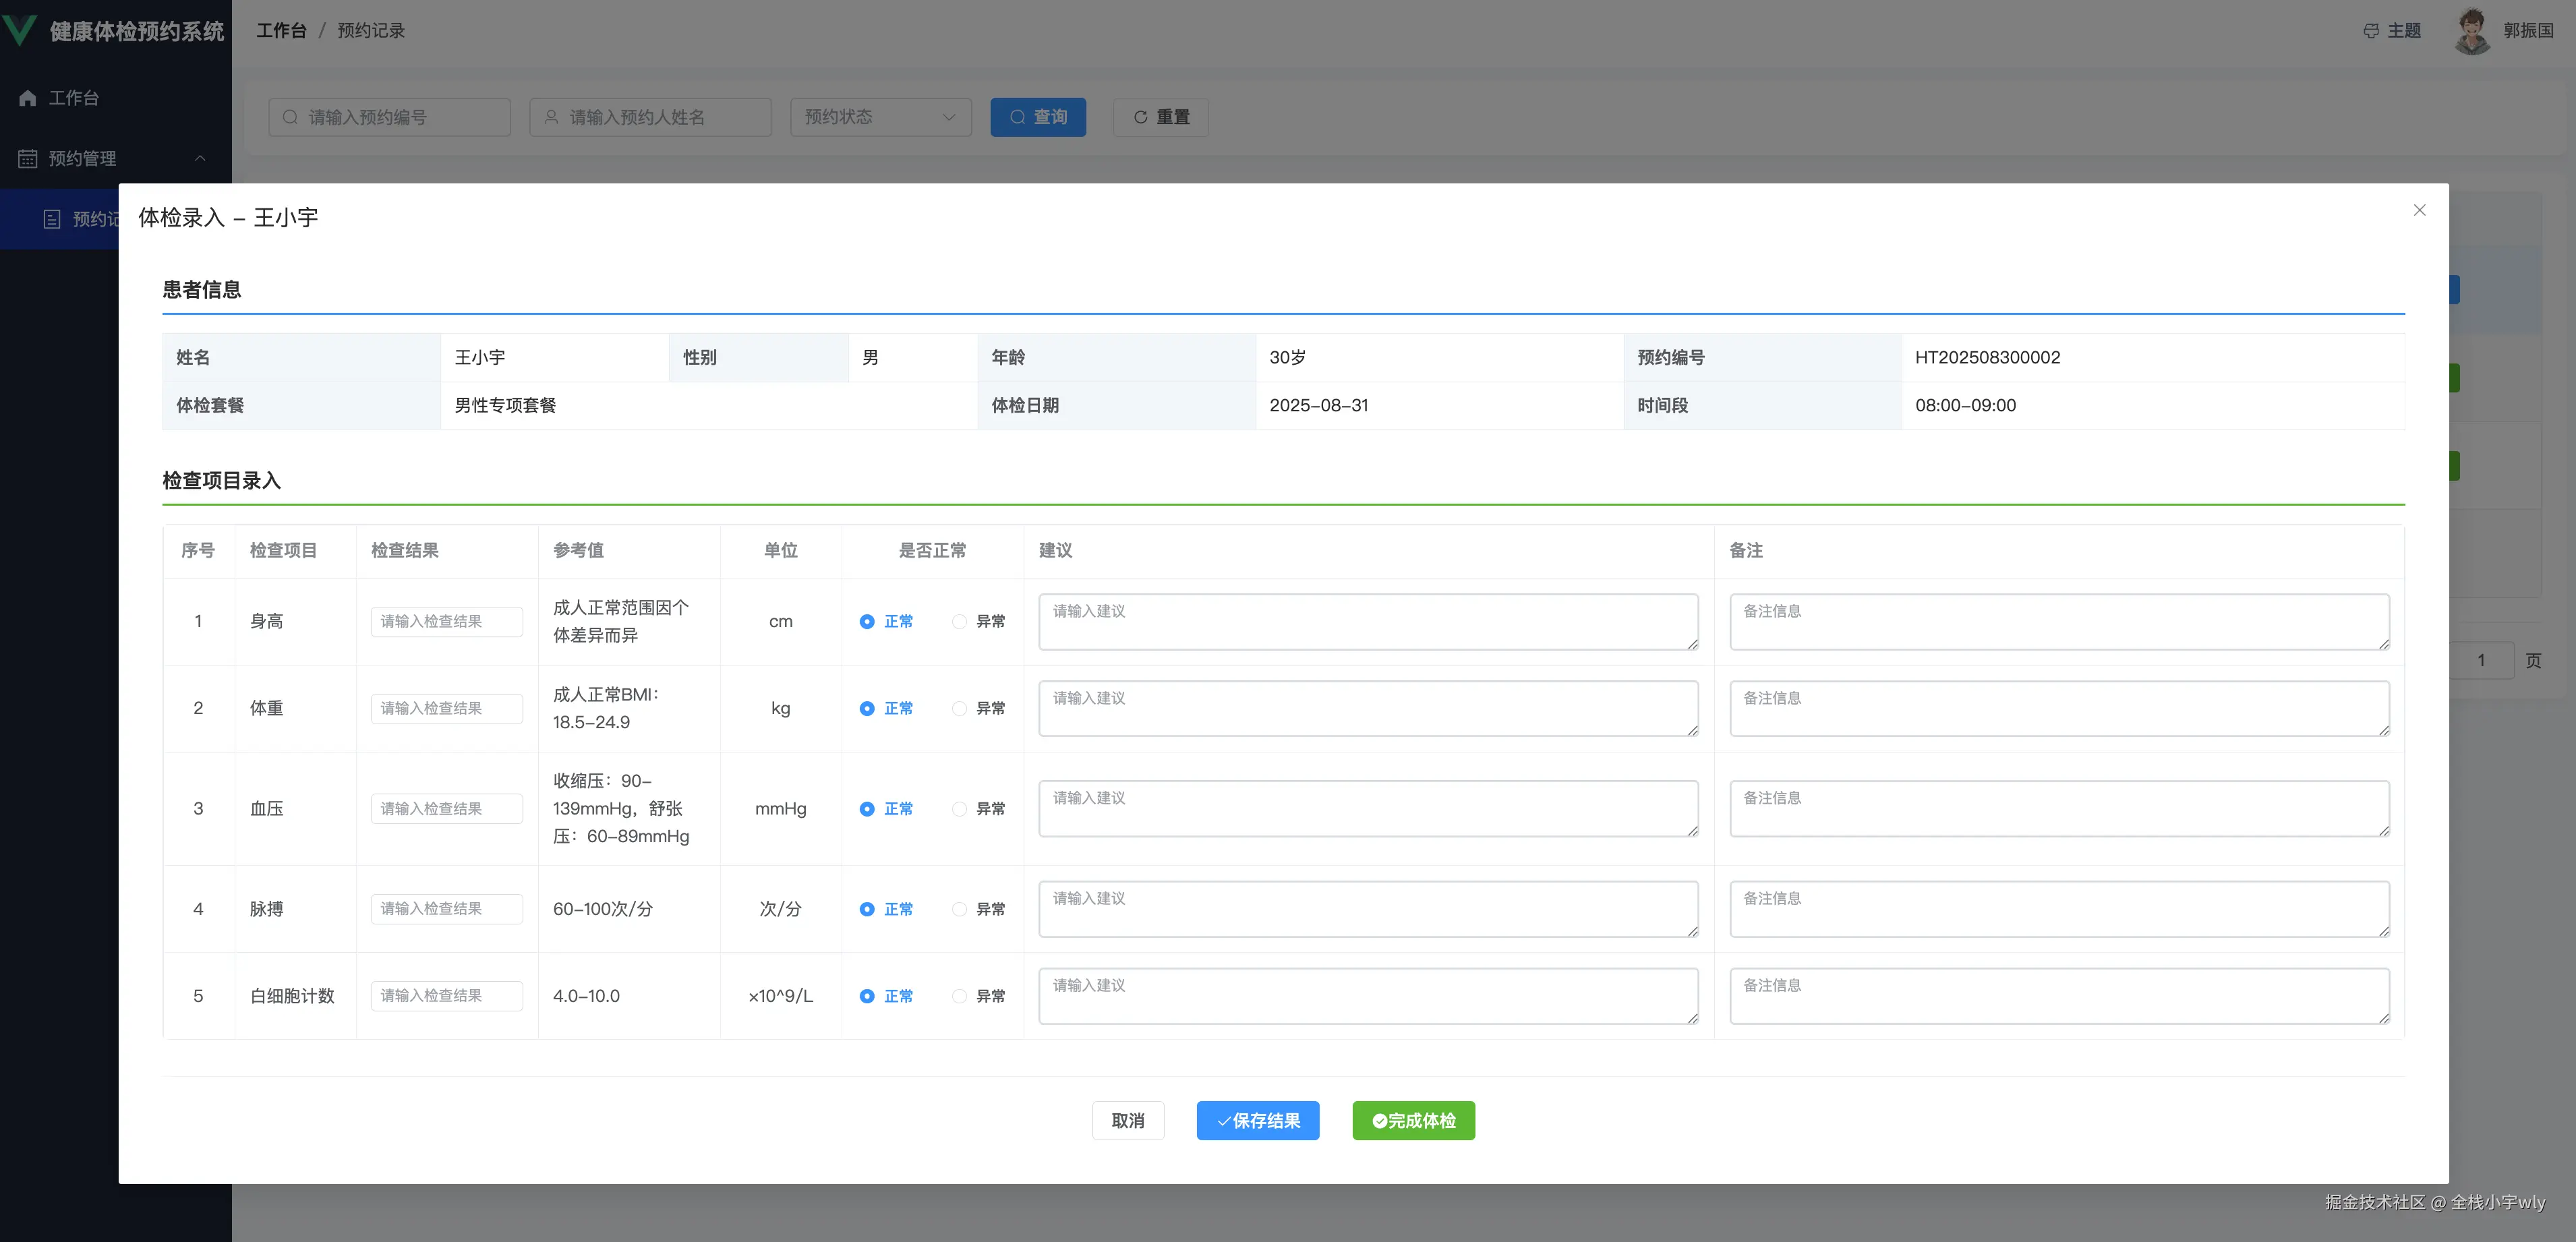Click the green 完成体检 button
The image size is (2576, 1242).
(1413, 1120)
